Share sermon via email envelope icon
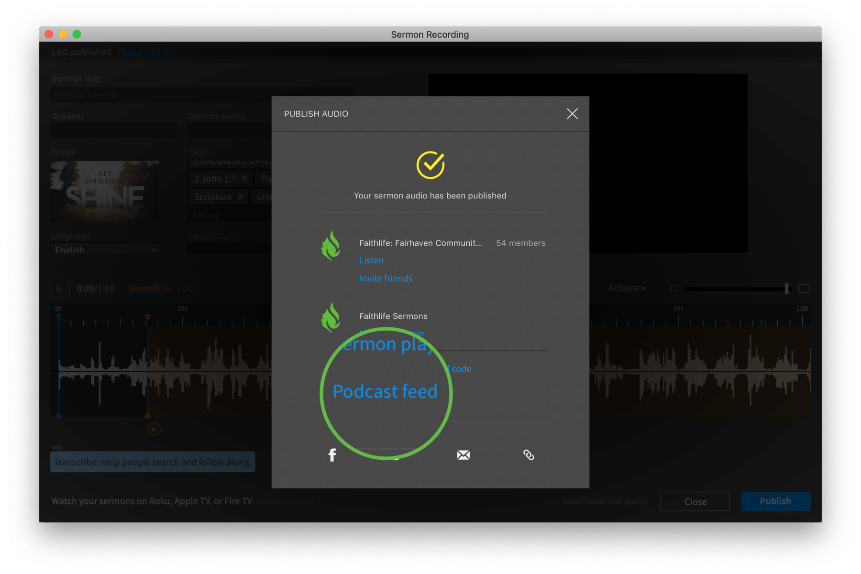Screen dimensions: 861x574 [463, 455]
